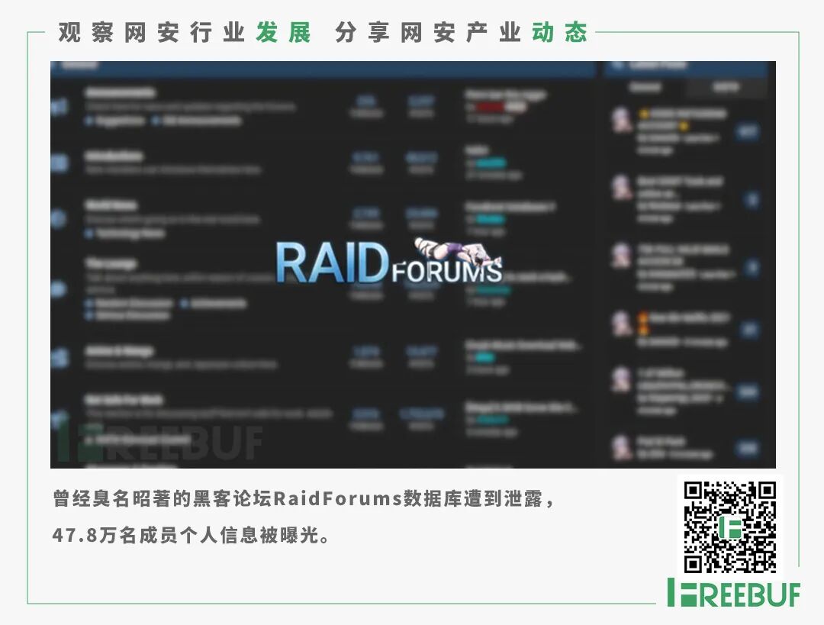
Task: Click the RAID FORUMS logo
Action: 389,262
